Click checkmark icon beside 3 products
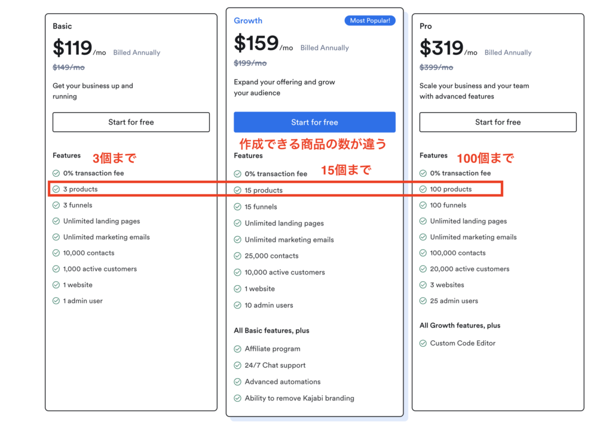 coord(56,189)
